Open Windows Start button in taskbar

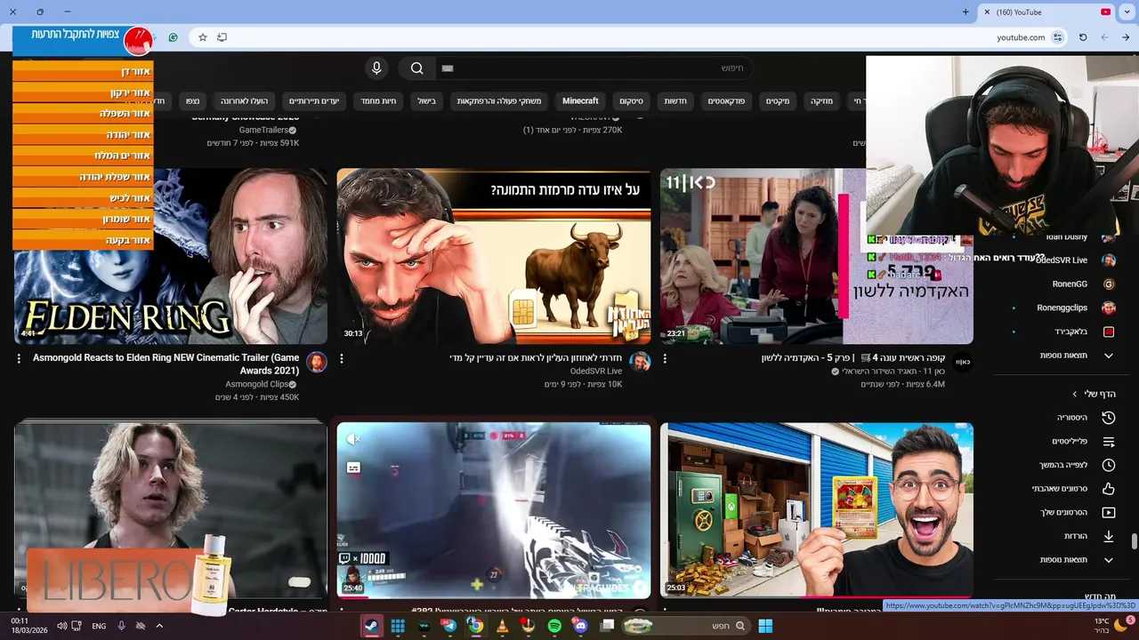pyautogui.click(x=765, y=626)
